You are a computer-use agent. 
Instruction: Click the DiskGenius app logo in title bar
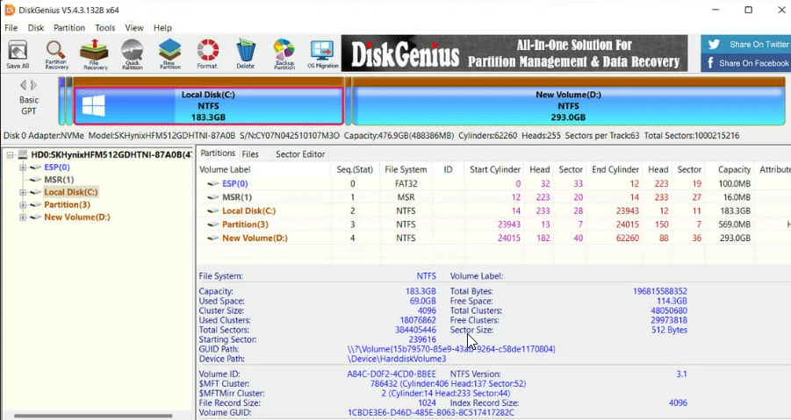[9, 10]
